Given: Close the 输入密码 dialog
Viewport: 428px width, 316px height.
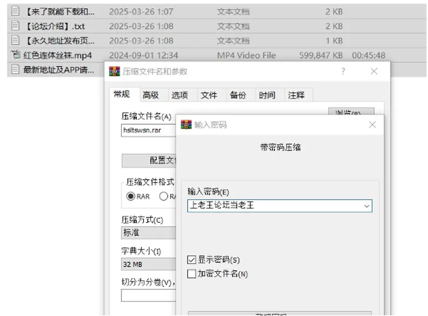Looking at the screenshot, I should (372, 125).
